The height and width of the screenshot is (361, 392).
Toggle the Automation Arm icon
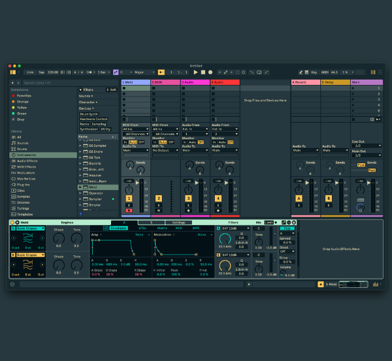(x=225, y=72)
